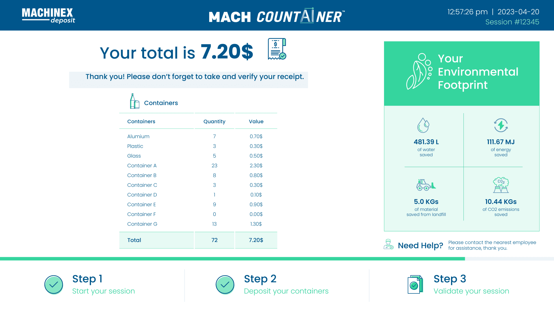Select the Your Environmental Footprint panel header
The height and width of the screenshot is (311, 554).
[x=478, y=72]
